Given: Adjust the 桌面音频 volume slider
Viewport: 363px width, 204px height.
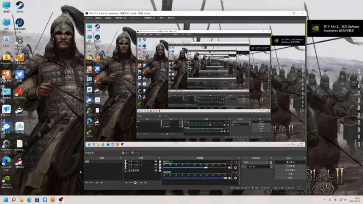Looking at the screenshot, I should point(195,178).
